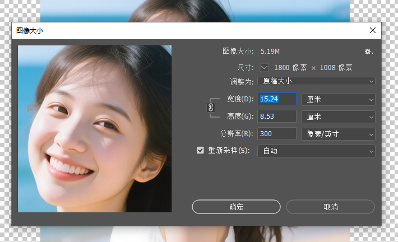Click the 分辨率(R) label
The width and height of the screenshot is (398, 242).
click(237, 134)
